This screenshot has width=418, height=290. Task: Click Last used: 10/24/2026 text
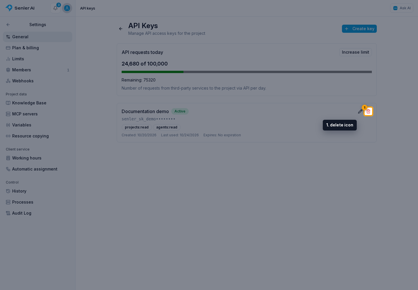(180, 135)
